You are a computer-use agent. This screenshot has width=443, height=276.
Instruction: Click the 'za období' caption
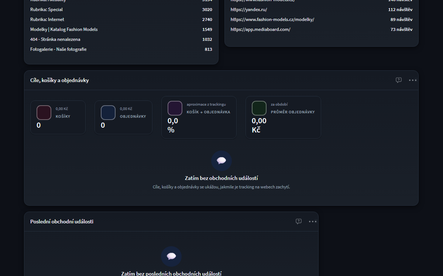[x=279, y=105]
